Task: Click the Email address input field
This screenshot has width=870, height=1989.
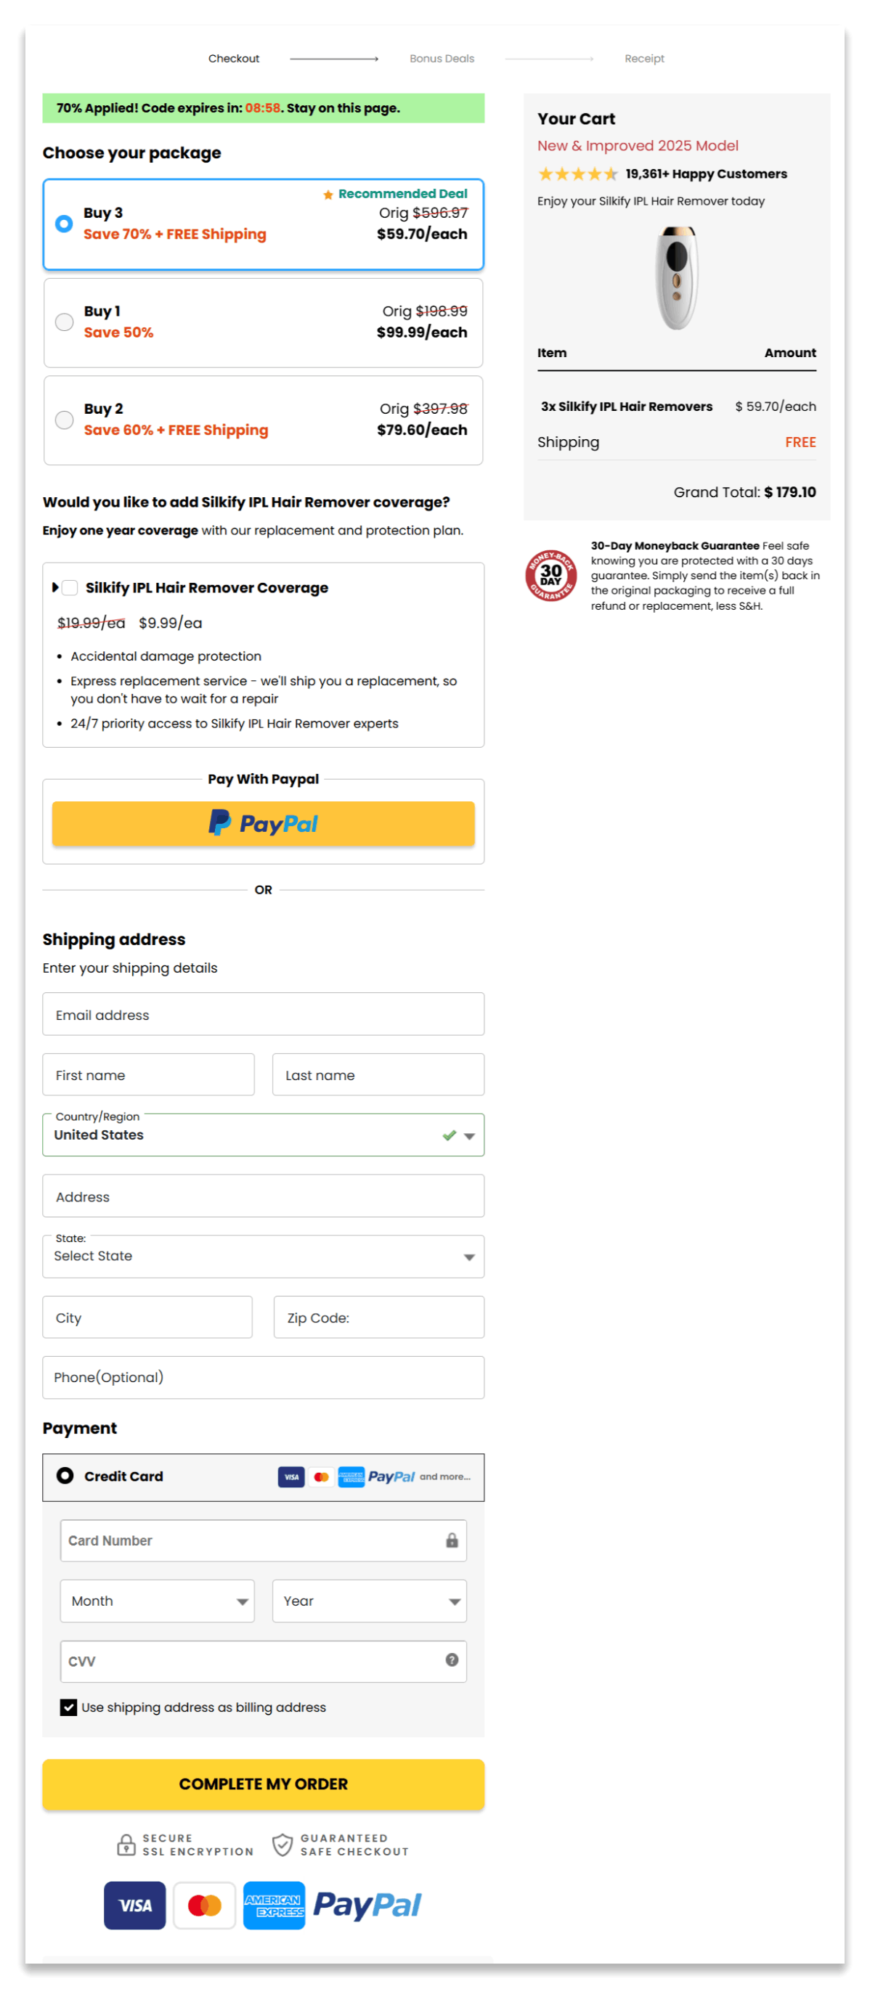Action: click(x=263, y=1014)
